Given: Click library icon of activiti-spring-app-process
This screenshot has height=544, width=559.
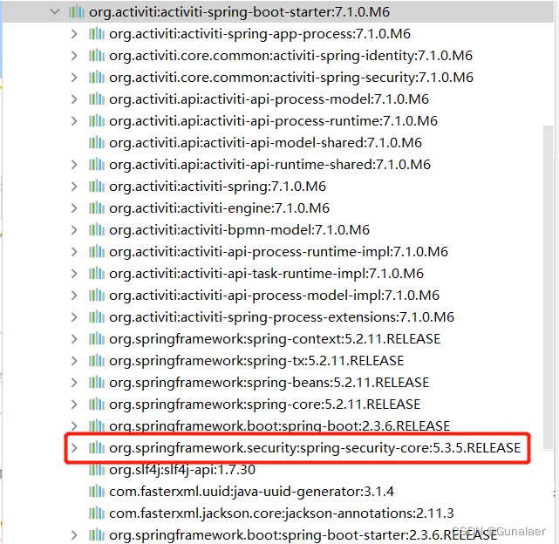Looking at the screenshot, I should pos(96,34).
